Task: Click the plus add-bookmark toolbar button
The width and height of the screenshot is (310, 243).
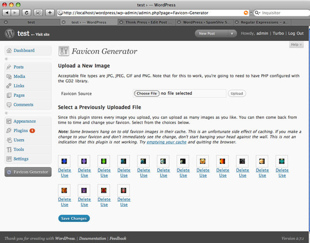Action: coord(50,13)
